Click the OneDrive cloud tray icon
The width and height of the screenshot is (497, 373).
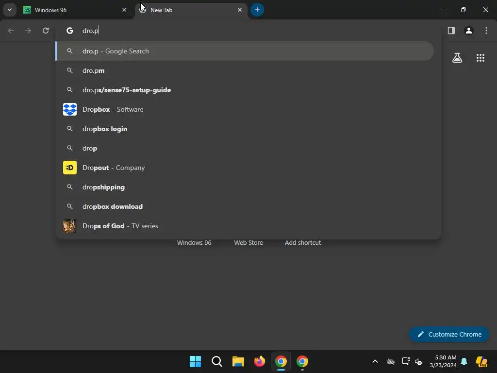391,361
